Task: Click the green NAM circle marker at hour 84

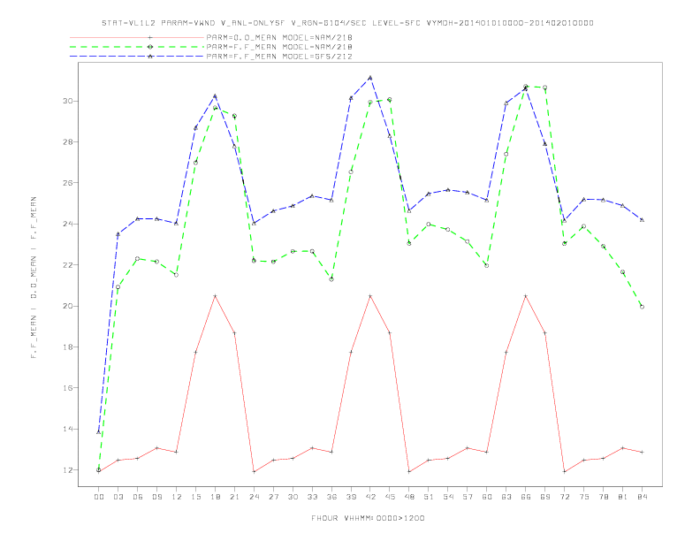Action: 642,307
